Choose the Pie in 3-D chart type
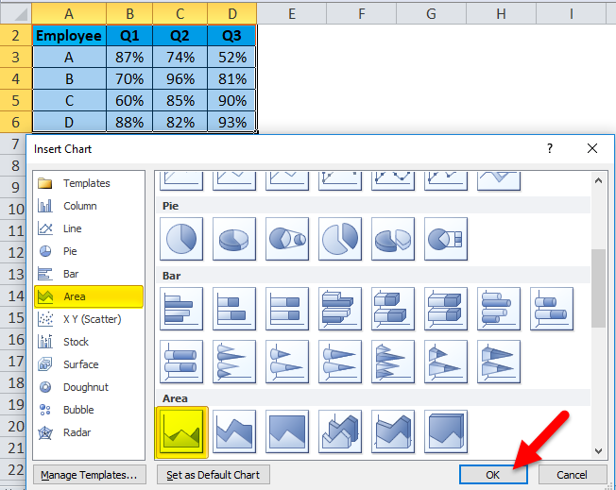 pyautogui.click(x=234, y=239)
